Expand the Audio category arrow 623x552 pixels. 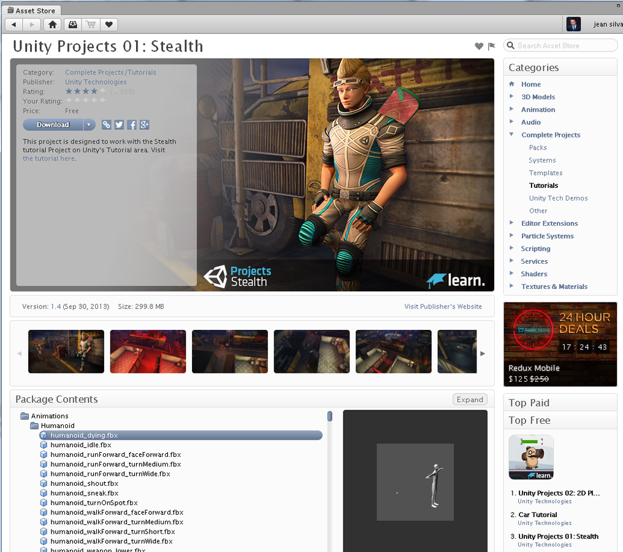[512, 121]
